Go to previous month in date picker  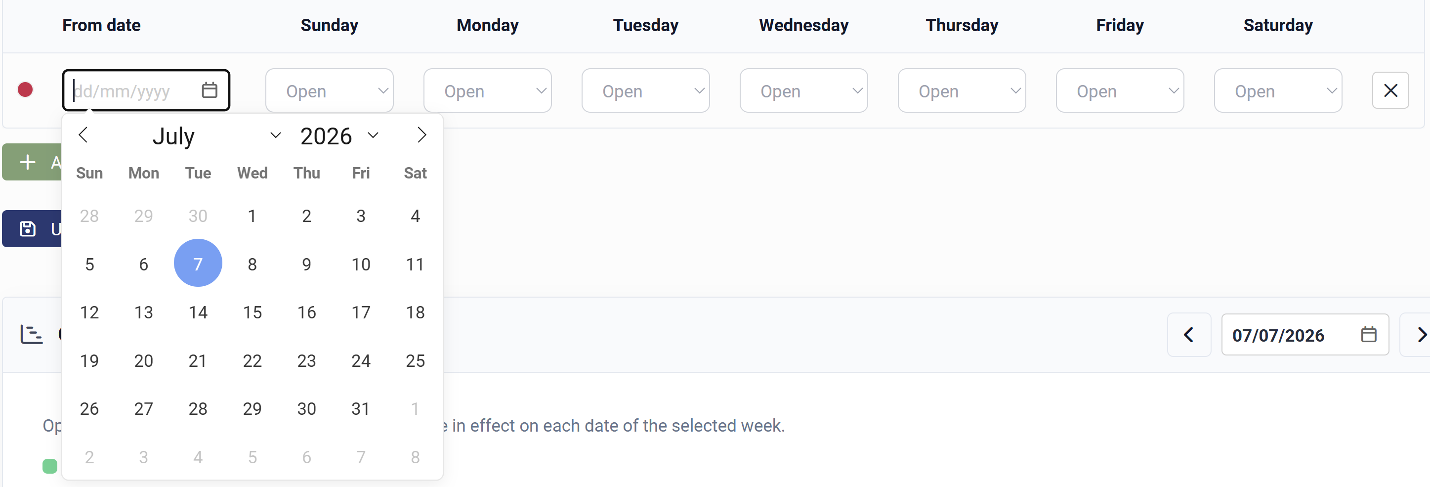(x=84, y=135)
